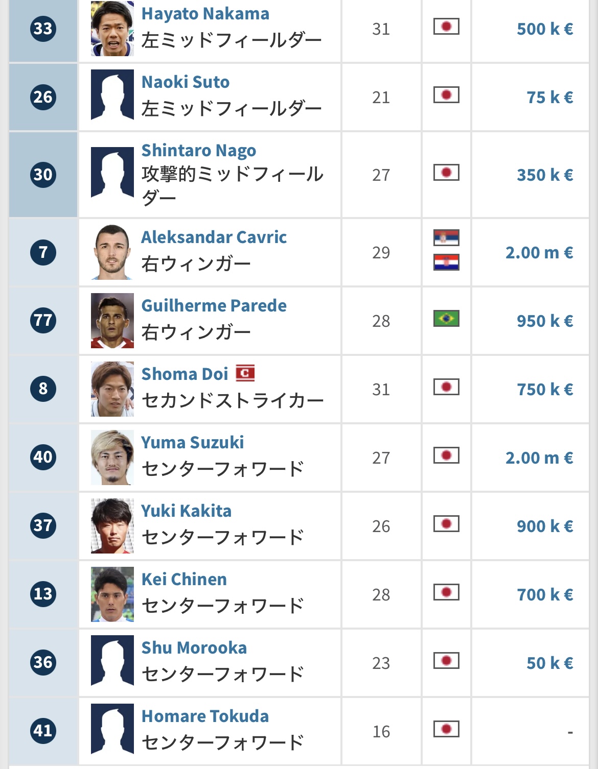This screenshot has width=598, height=769.
Task: Open Shu Morooka profile link
Action: tap(194, 647)
